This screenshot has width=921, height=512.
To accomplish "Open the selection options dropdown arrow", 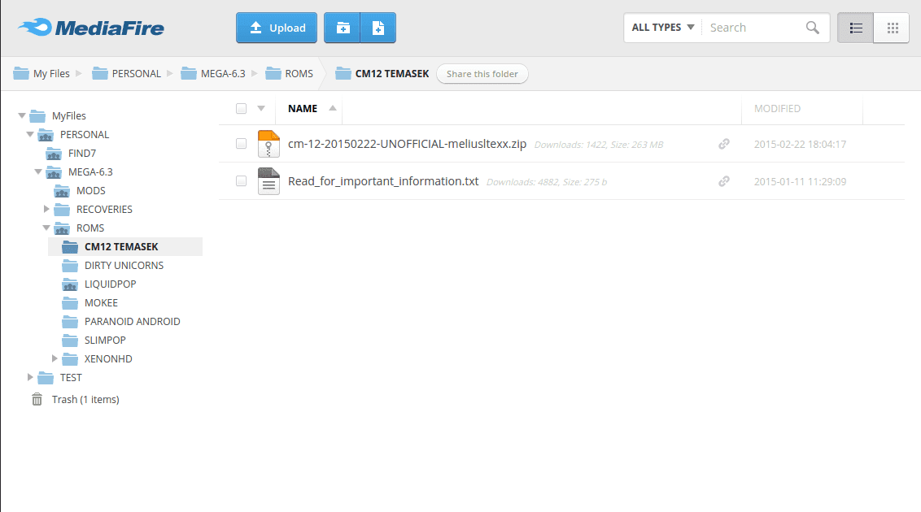I will pos(261,109).
